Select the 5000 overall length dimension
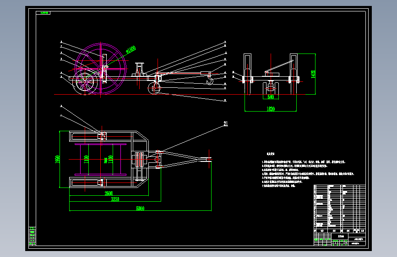The image size is (397, 257). (140, 209)
